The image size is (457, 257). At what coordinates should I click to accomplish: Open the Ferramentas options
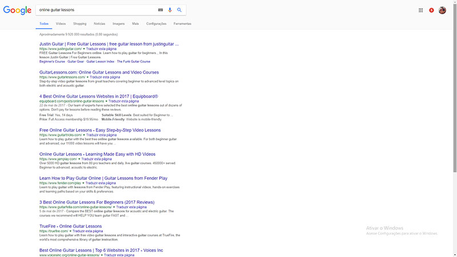pos(182,23)
